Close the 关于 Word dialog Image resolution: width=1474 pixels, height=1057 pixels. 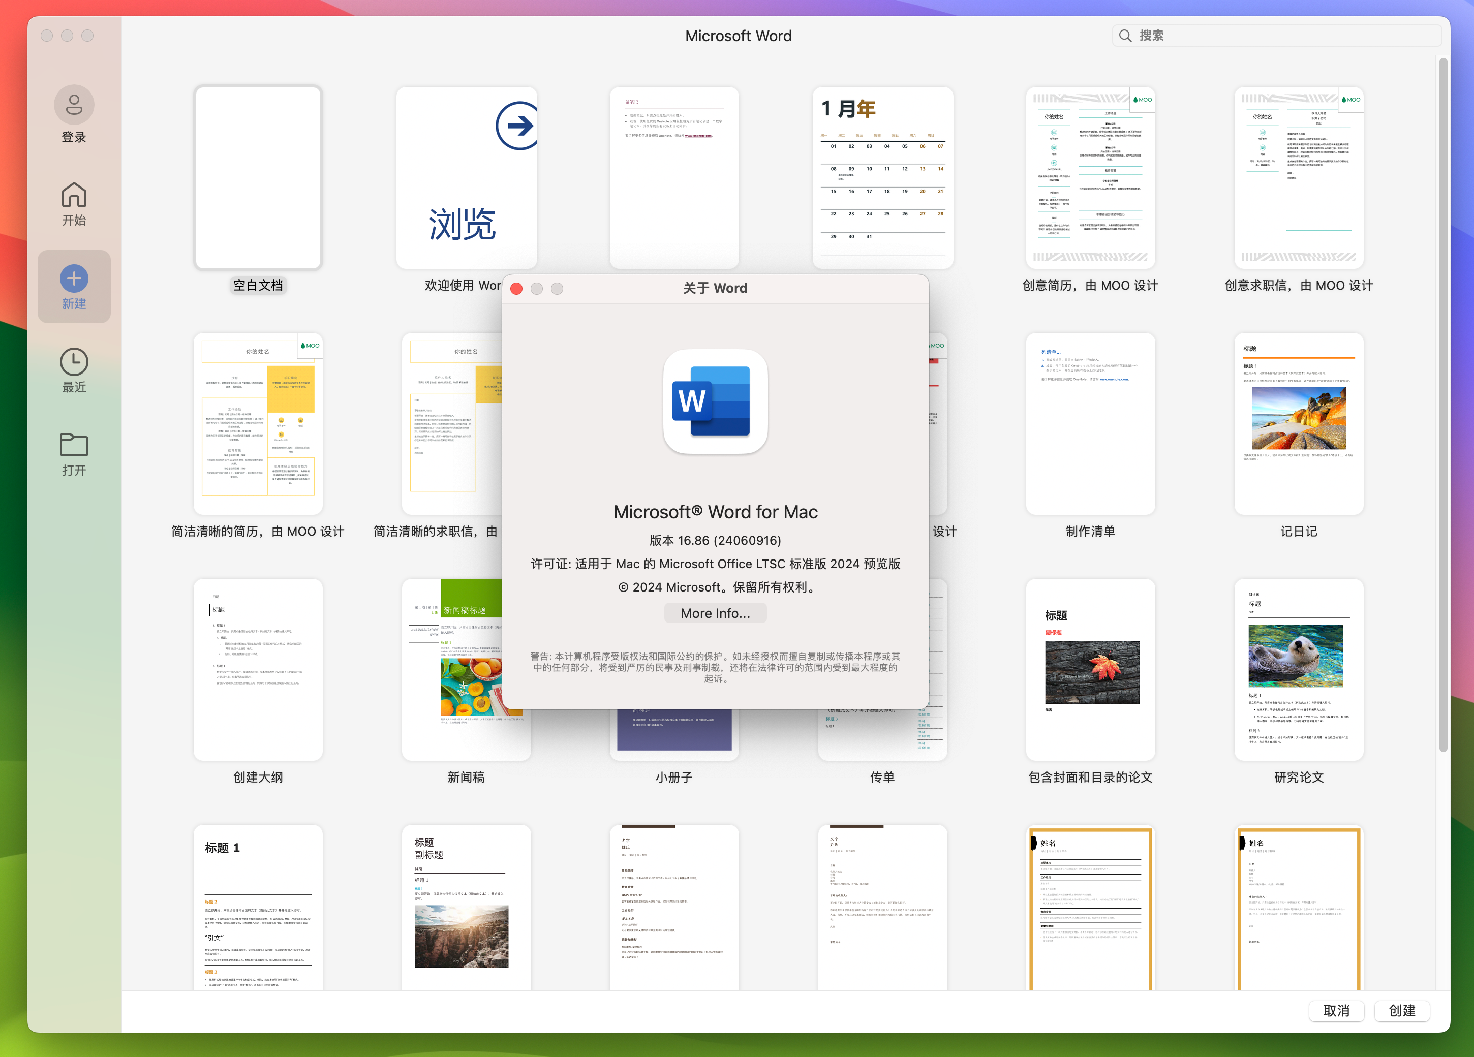point(517,289)
